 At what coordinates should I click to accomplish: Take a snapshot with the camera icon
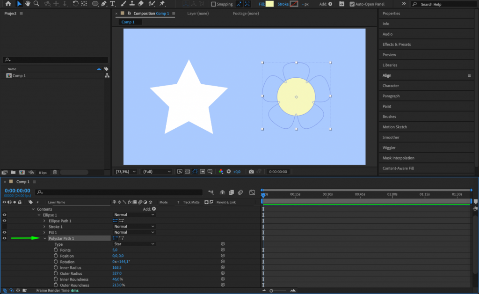click(x=251, y=171)
